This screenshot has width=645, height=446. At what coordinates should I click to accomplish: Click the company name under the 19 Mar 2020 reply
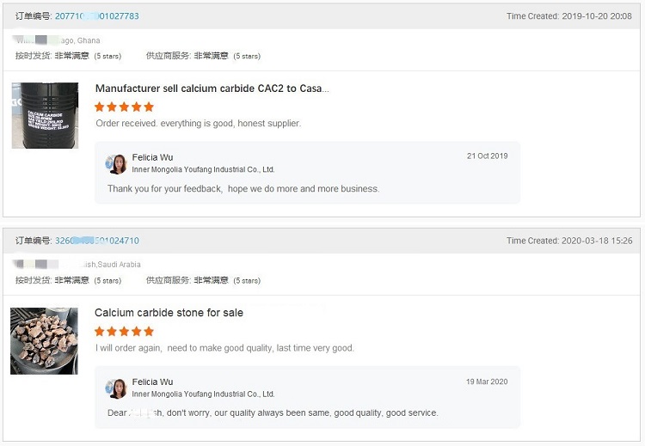pyautogui.click(x=203, y=394)
